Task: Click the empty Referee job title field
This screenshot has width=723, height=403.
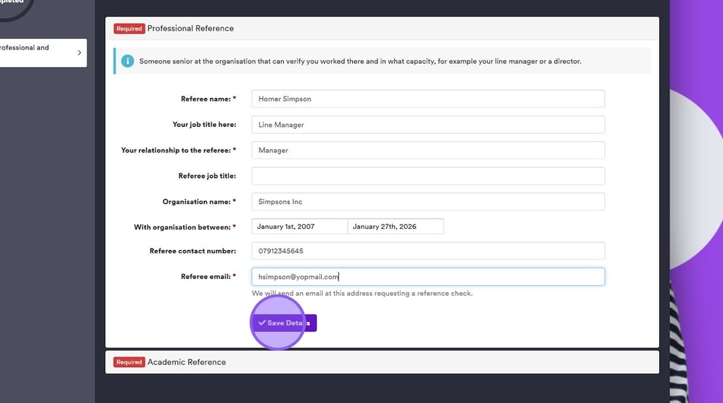Action: point(428,176)
